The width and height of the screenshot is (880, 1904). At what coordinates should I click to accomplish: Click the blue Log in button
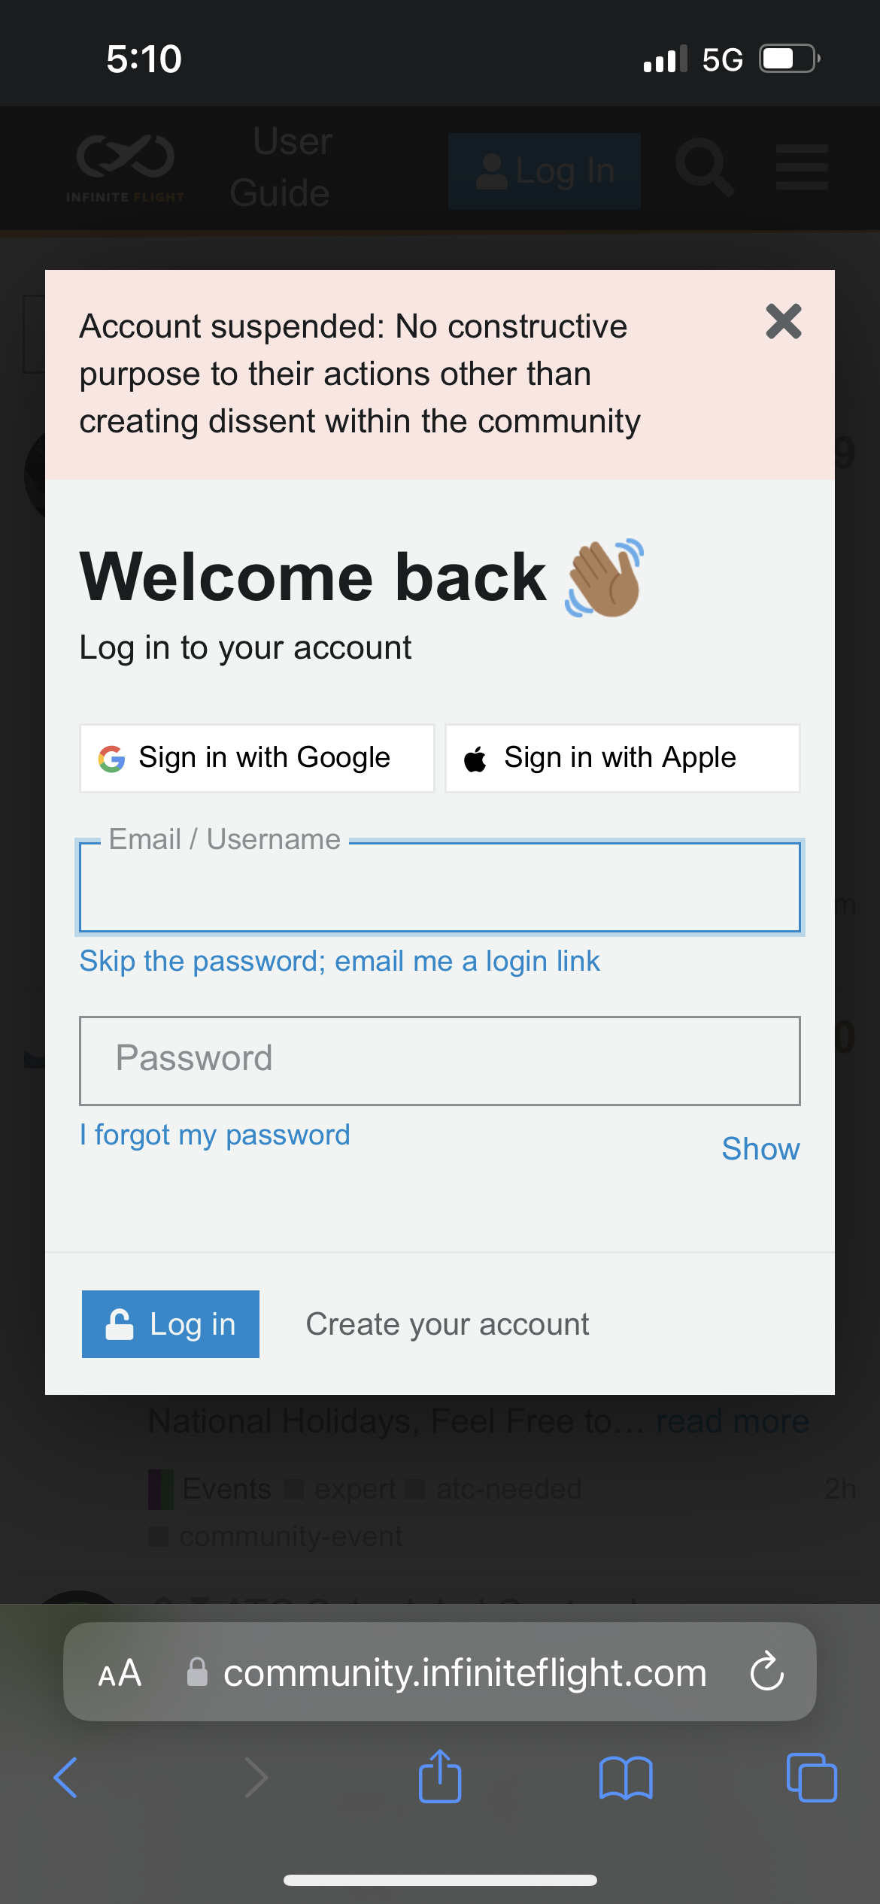tap(171, 1324)
